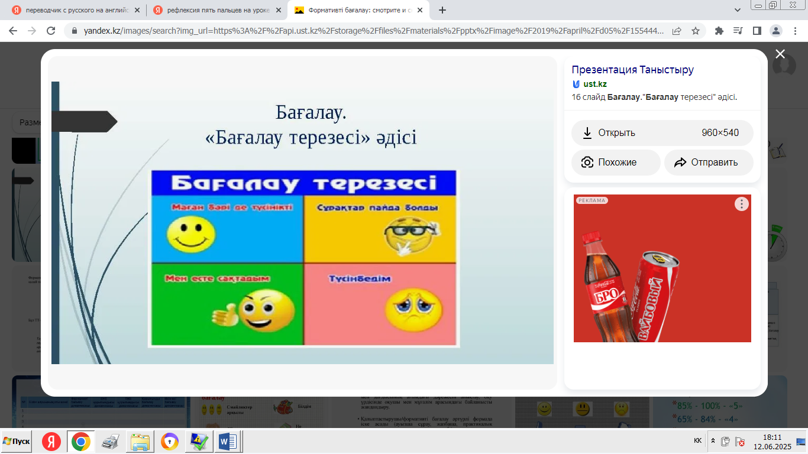Switch to the 'рефлексия пять пальцев' tab
Screen dimensions: 808x454
tap(218, 10)
